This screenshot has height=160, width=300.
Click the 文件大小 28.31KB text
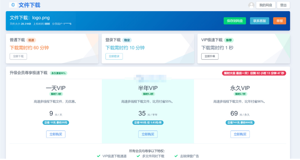[x=20, y=24]
